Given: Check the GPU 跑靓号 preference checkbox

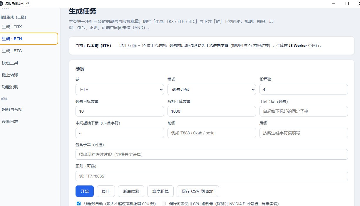Looking at the screenshot, I should tap(164, 204).
